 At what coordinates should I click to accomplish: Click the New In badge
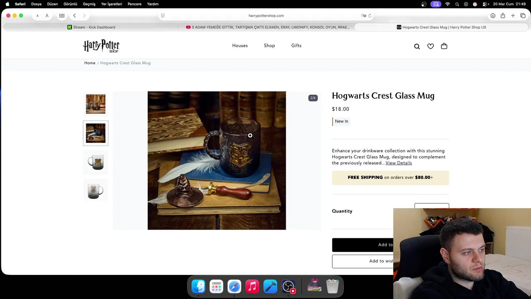tap(341, 121)
